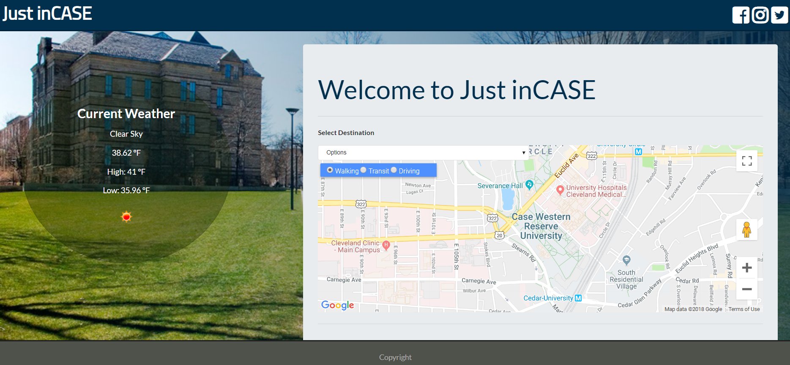
Task: Click the 'Cedar-University' station label
Action: coord(548,298)
